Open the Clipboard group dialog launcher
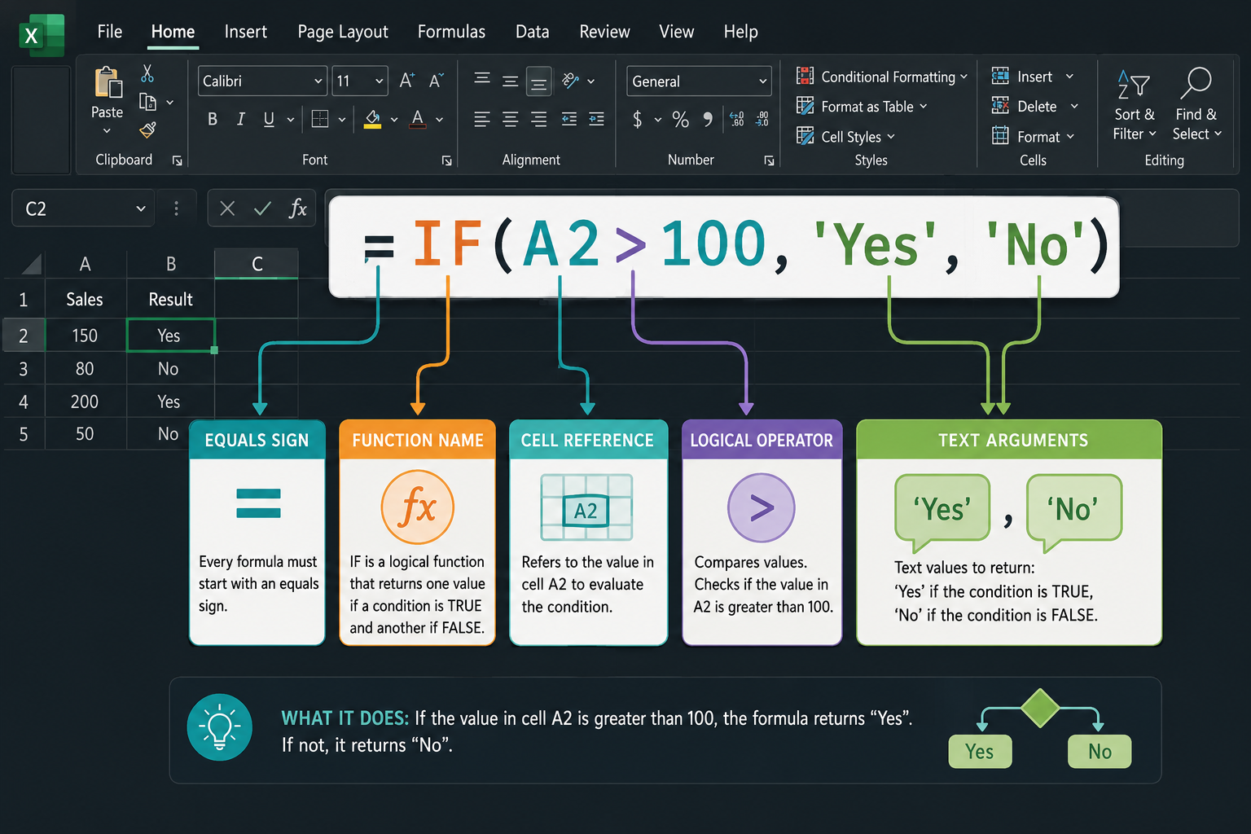Image resolution: width=1251 pixels, height=834 pixels. point(177,161)
